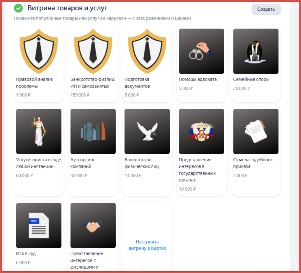Click price 60 000 ₽
Image resolution: width=301 pixels, height=273 pixels.
pyautogui.click(x=25, y=175)
